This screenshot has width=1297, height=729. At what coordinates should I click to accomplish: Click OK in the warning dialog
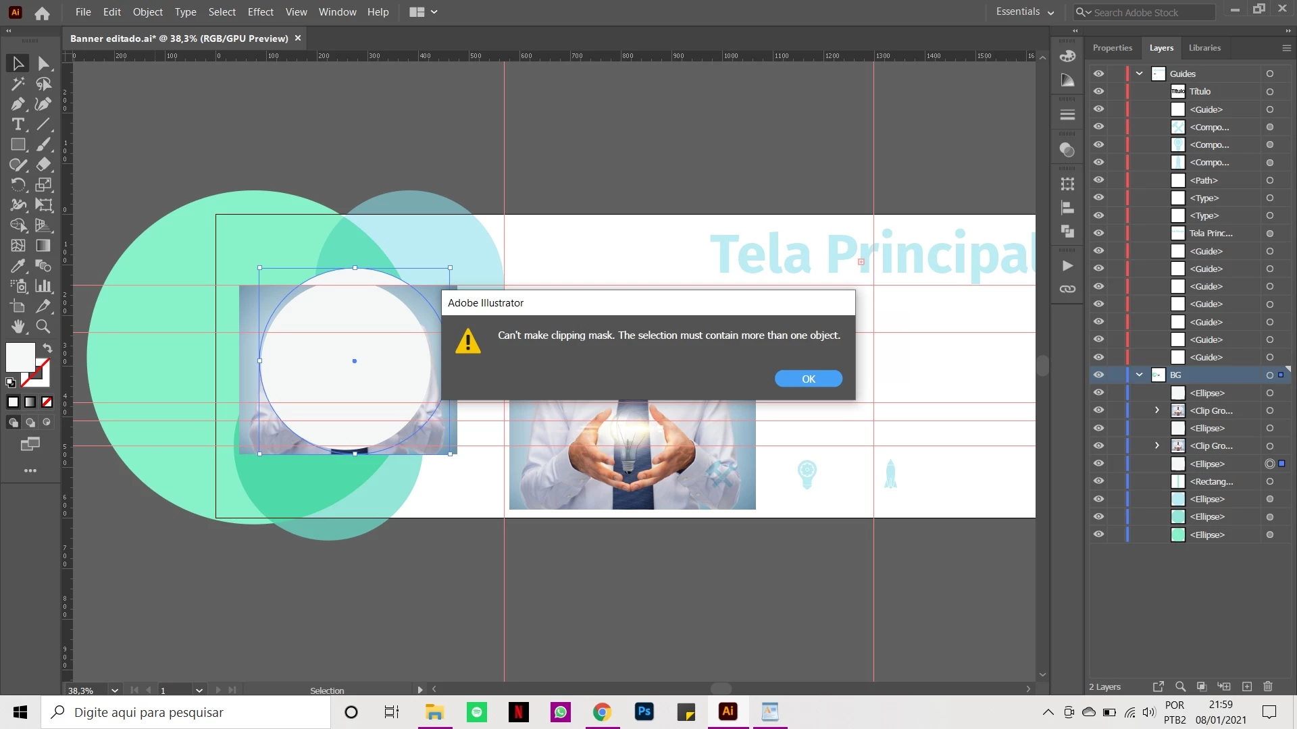click(808, 379)
